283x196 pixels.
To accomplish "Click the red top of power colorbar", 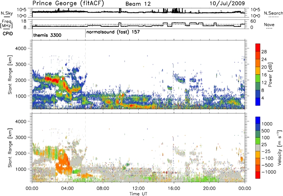I will (x=258, y=47).
